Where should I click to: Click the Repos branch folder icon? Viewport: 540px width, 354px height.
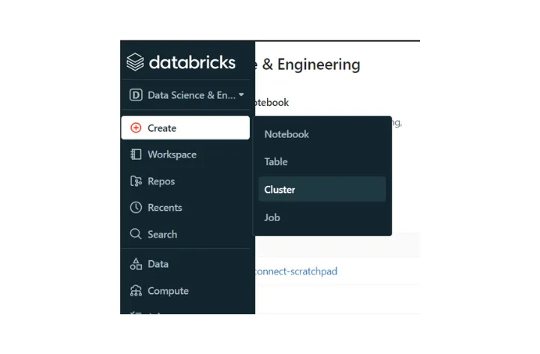point(136,181)
